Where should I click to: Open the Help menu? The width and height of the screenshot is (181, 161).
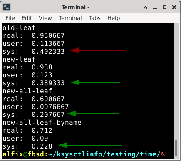click(114, 18)
